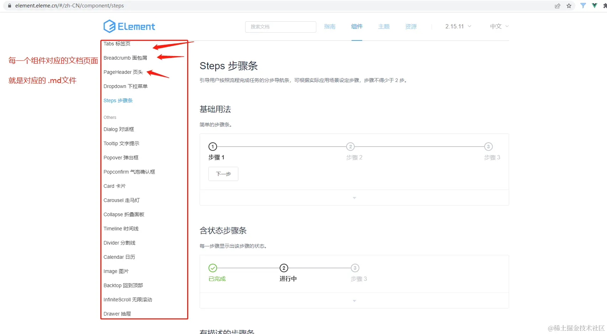Click the browser address bar URL

[x=70, y=6]
